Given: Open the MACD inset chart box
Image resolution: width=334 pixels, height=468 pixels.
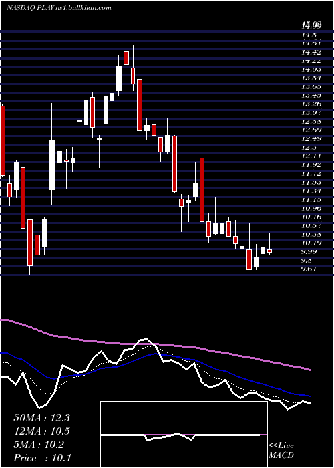Looking at the screenshot, I should pyautogui.click(x=184, y=435).
